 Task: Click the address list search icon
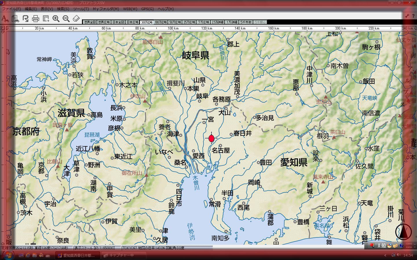coord(15,19)
